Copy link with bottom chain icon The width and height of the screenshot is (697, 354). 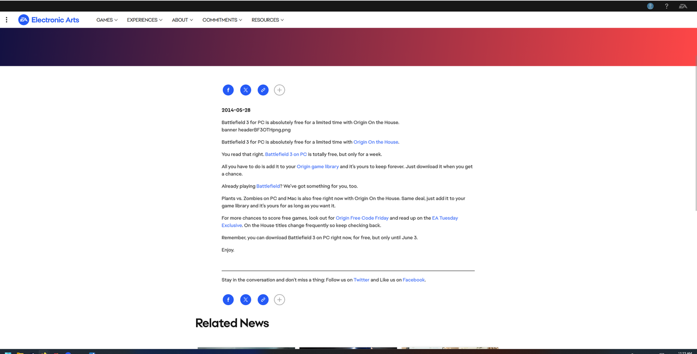click(x=263, y=300)
